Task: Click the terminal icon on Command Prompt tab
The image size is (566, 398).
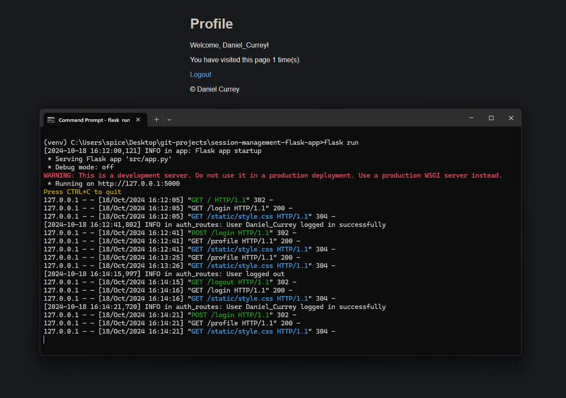Action: 51,120
